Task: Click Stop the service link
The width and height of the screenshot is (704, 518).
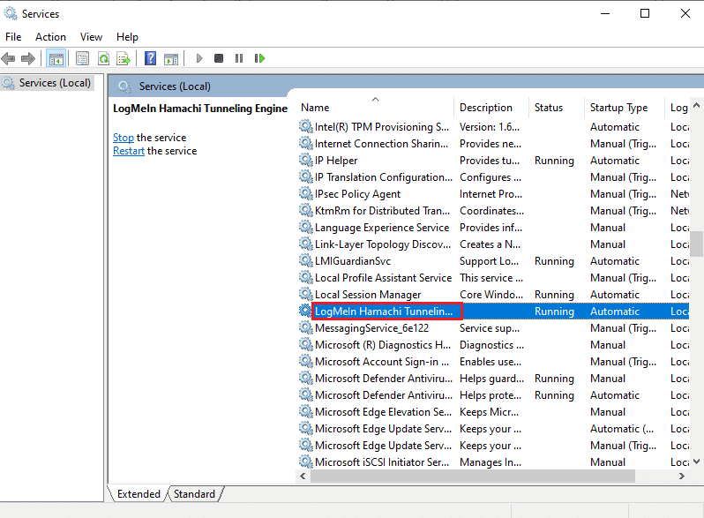Action: point(124,138)
